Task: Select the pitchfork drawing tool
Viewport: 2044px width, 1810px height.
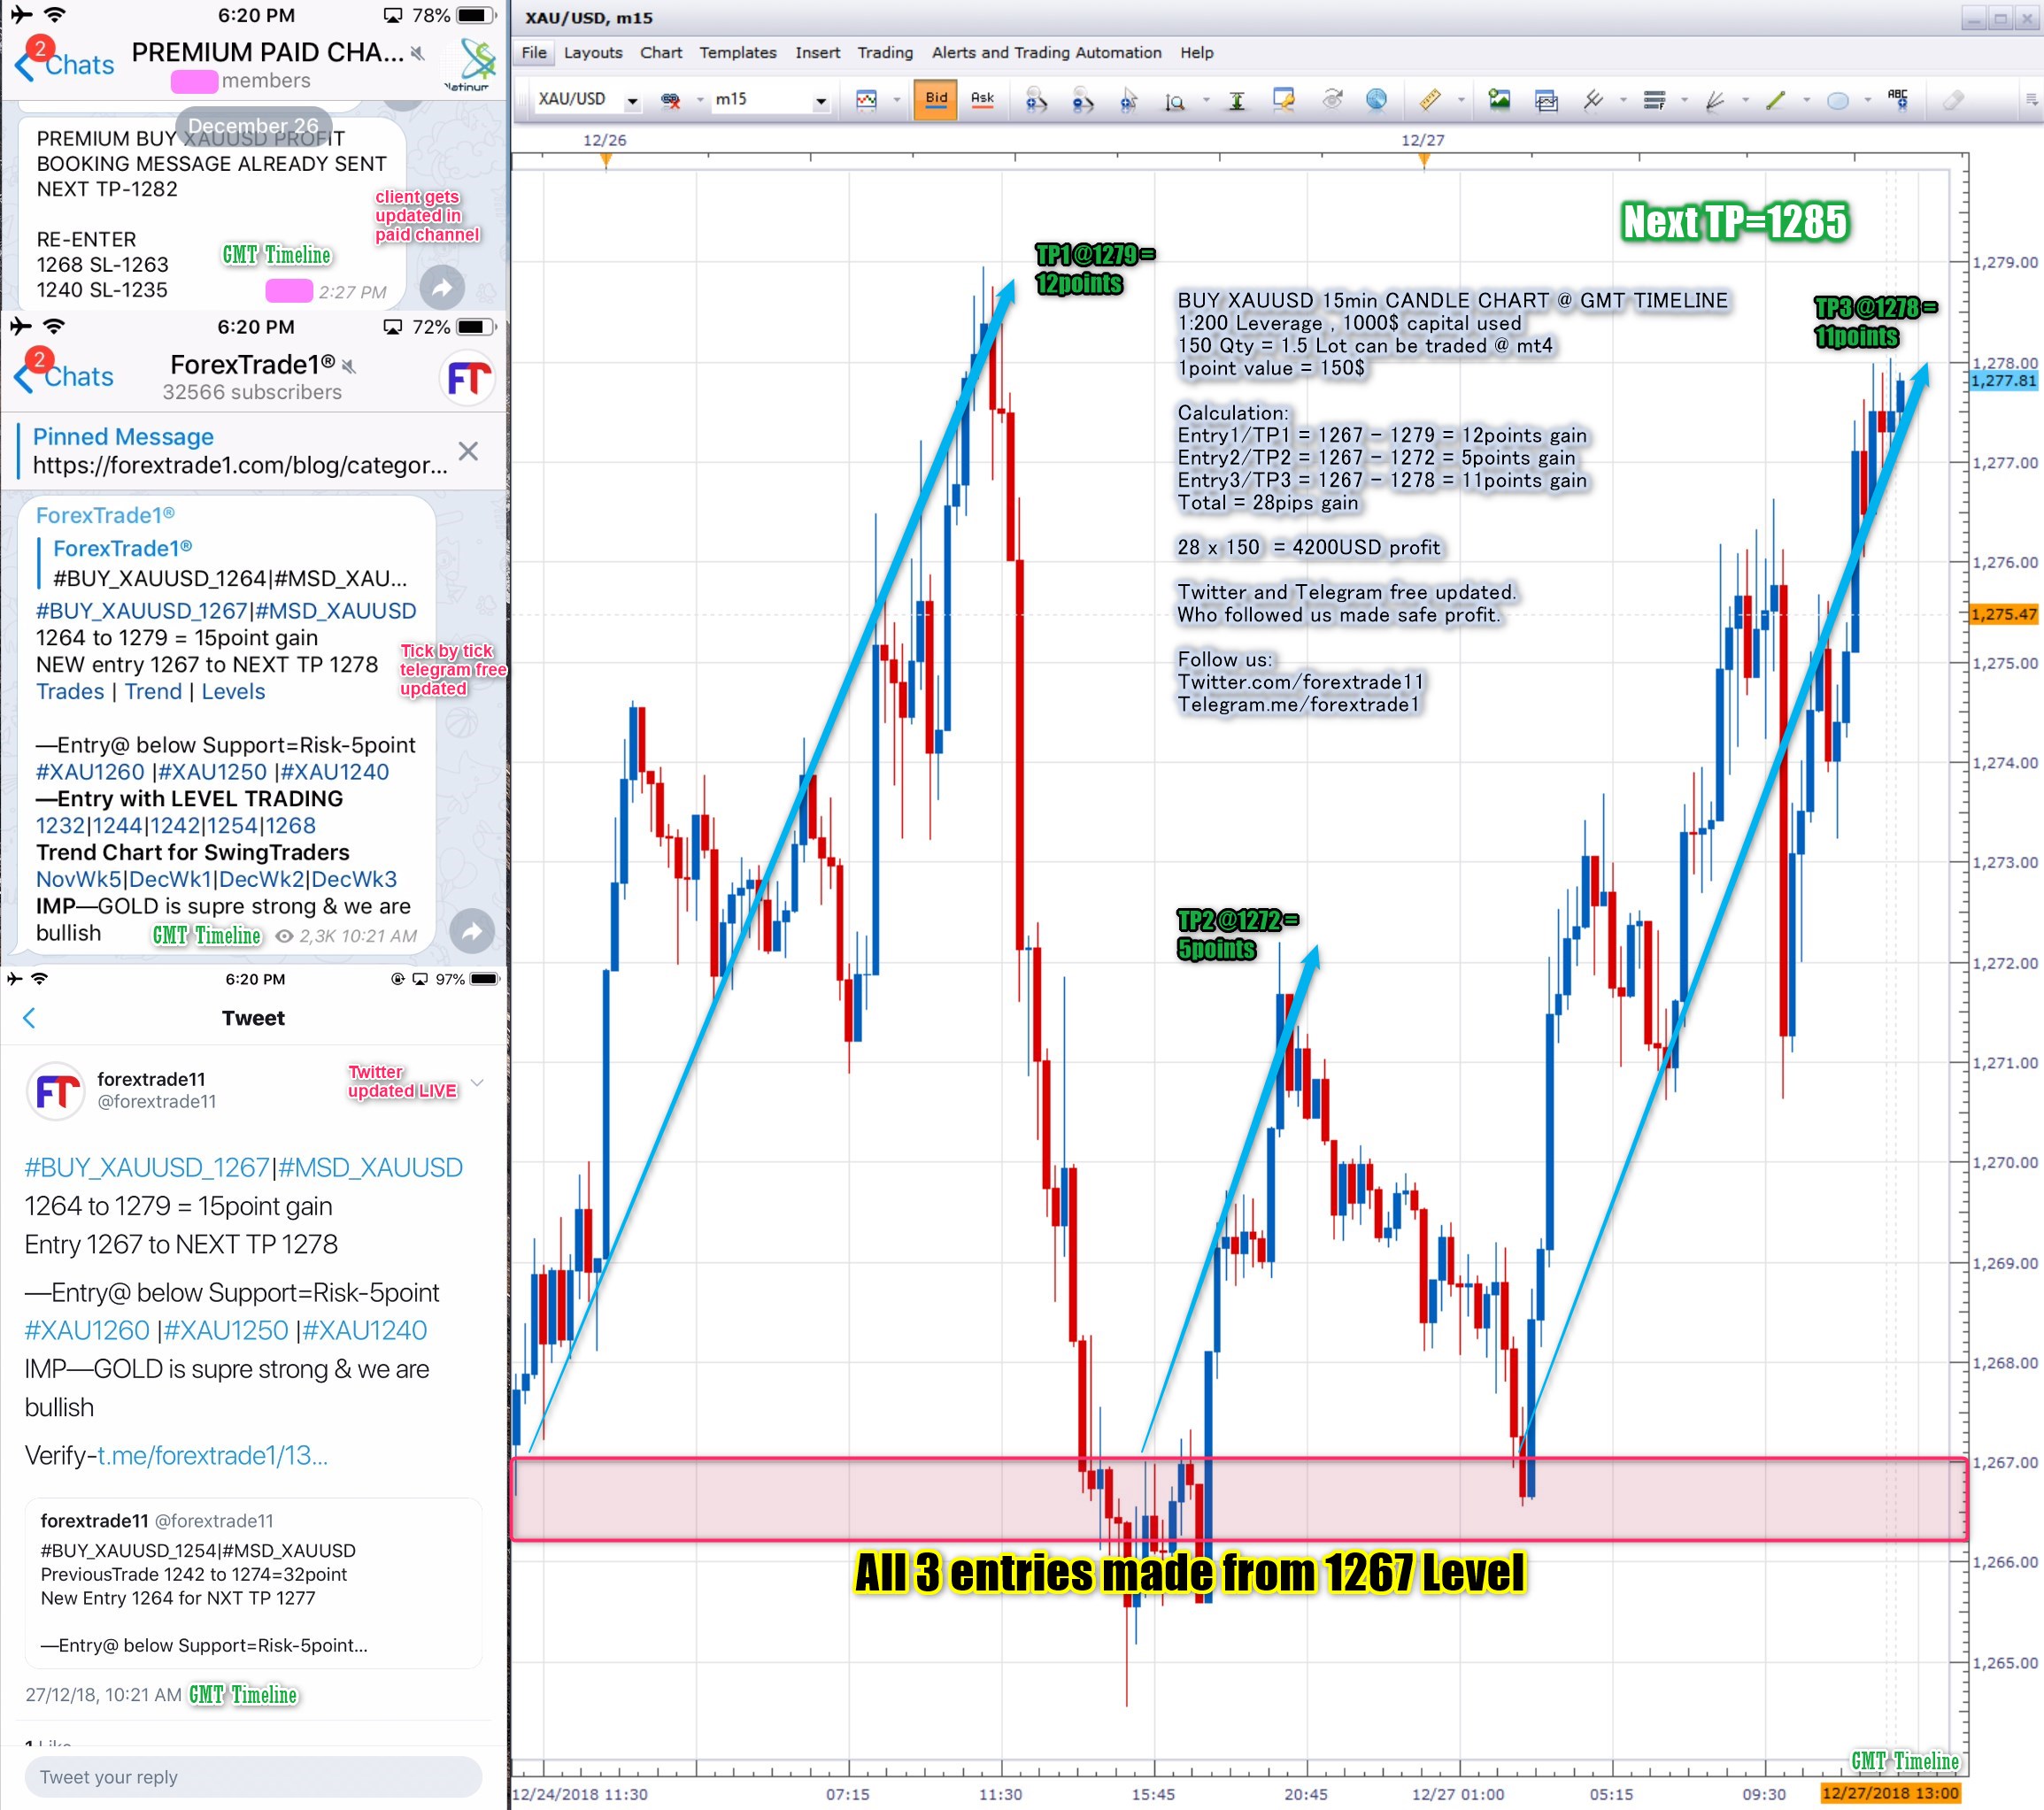Action: pos(1594,99)
